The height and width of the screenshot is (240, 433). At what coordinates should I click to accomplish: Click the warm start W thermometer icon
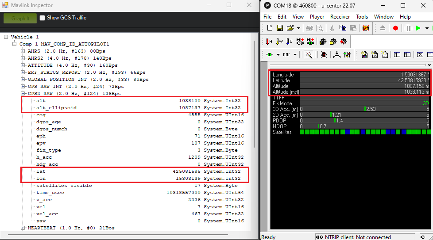coord(279,42)
